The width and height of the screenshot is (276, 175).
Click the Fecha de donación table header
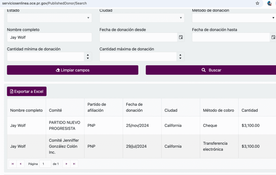click(134, 107)
